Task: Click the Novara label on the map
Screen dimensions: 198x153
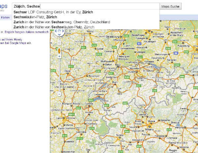Action: coord(133,127)
